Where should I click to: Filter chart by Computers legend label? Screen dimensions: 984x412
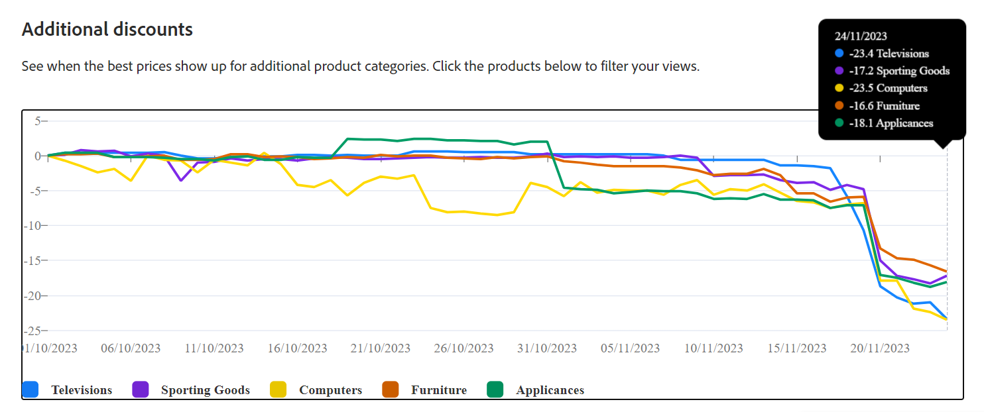coord(331,390)
